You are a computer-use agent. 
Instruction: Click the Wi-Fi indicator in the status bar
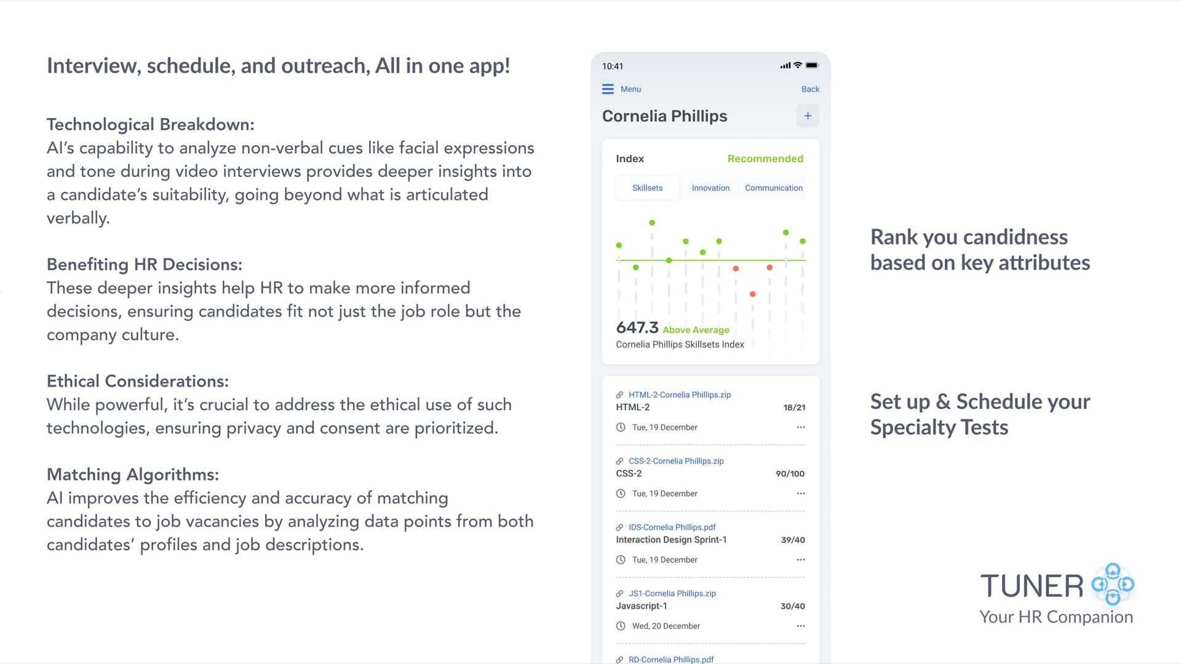click(797, 65)
